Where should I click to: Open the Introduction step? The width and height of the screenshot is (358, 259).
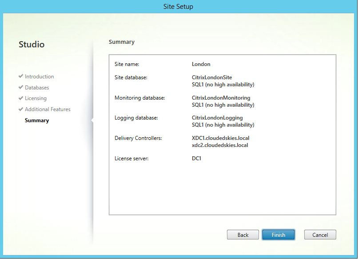coord(39,77)
